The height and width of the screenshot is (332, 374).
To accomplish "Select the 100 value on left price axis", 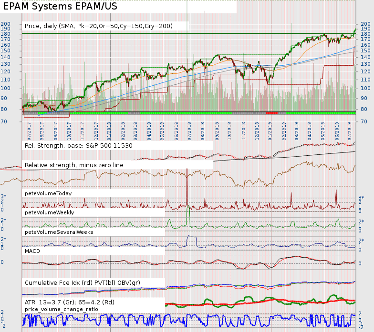I will (x=6, y=89).
